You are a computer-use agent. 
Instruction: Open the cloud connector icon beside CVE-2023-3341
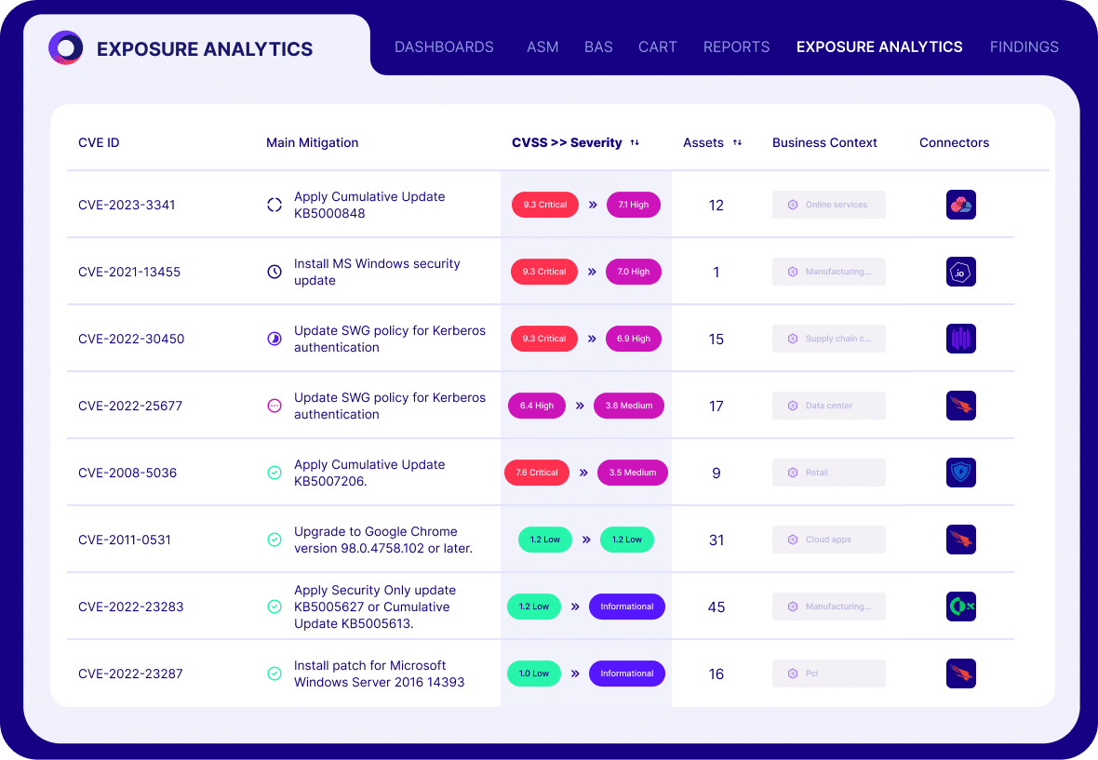click(960, 205)
